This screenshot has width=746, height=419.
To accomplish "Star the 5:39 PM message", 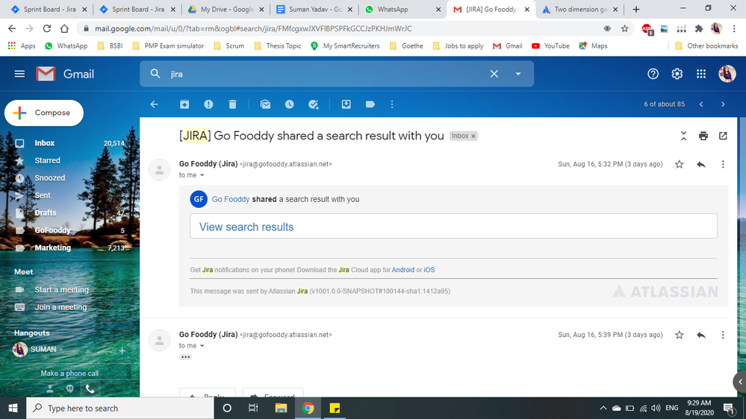I will click(x=680, y=335).
